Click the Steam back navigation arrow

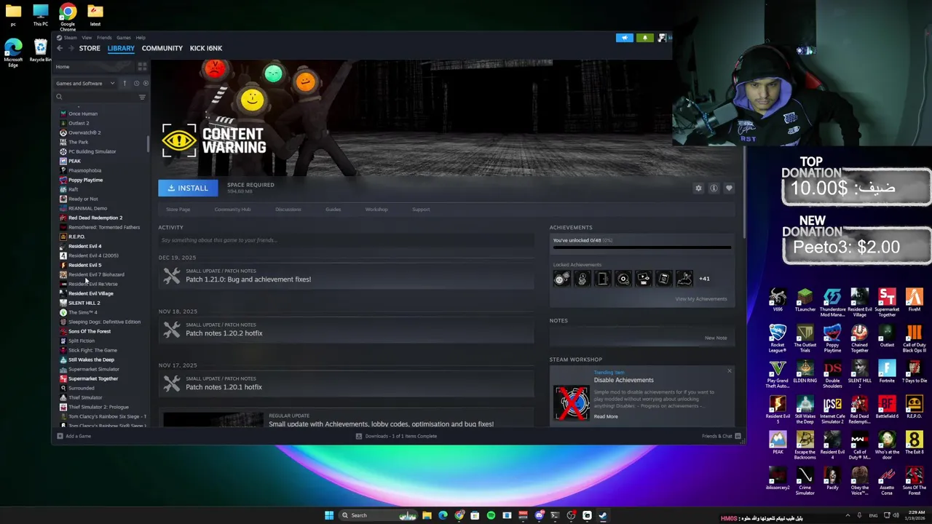pos(60,48)
